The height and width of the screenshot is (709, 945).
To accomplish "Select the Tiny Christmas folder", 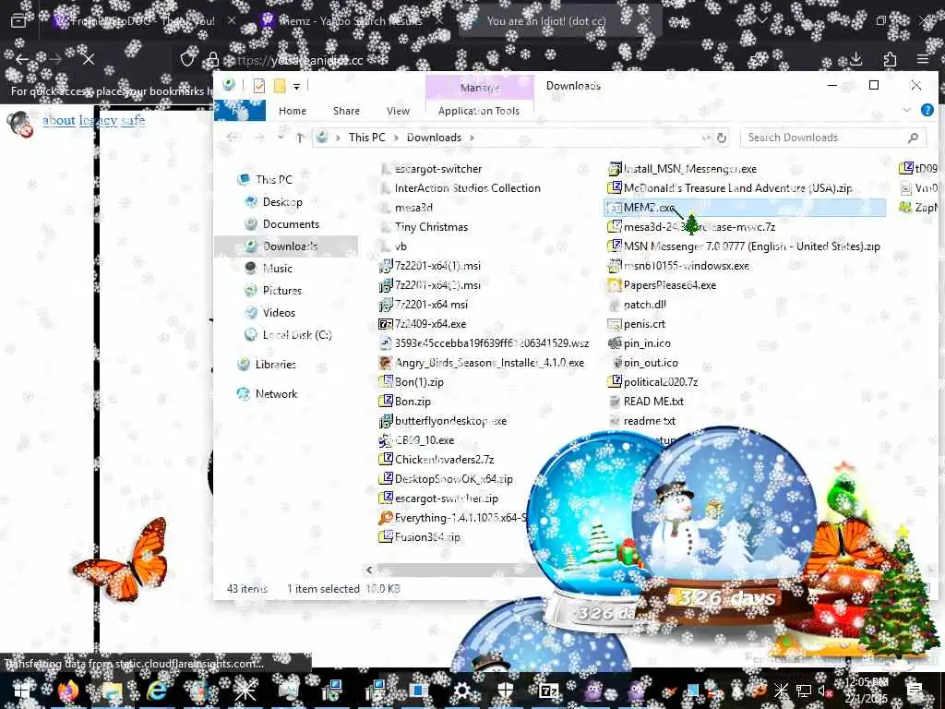I will pyautogui.click(x=432, y=227).
